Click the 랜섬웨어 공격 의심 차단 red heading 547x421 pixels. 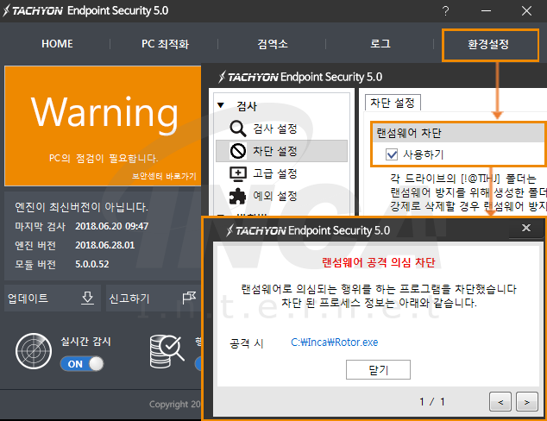378,262
